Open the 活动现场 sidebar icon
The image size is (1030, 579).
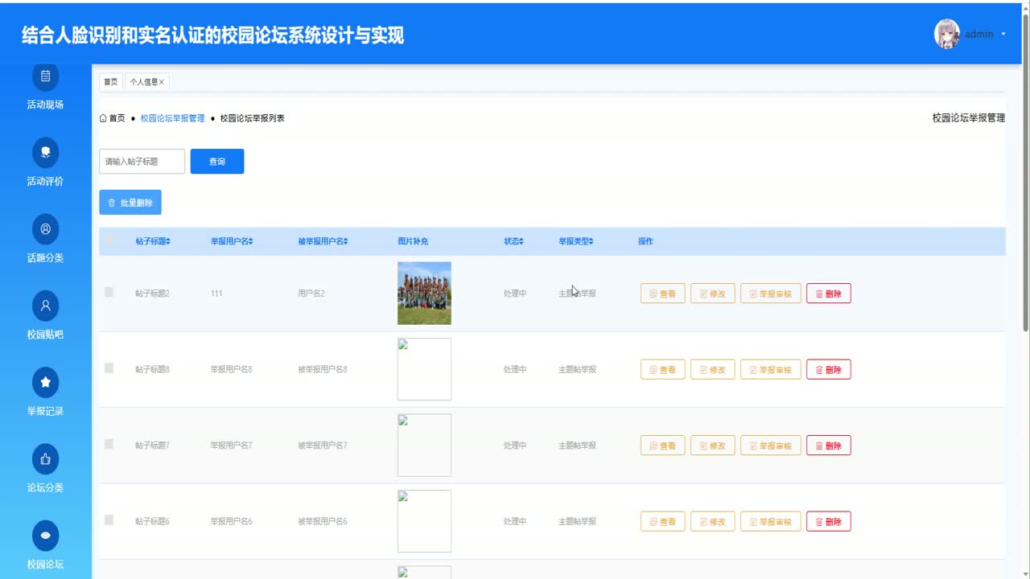click(x=45, y=76)
